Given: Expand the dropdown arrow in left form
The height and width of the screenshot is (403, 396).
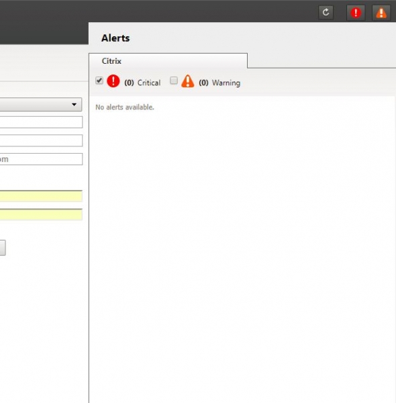Looking at the screenshot, I should 75,104.
